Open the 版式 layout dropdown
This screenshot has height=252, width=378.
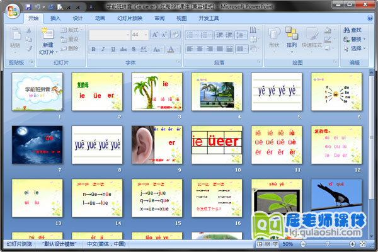click(72, 30)
